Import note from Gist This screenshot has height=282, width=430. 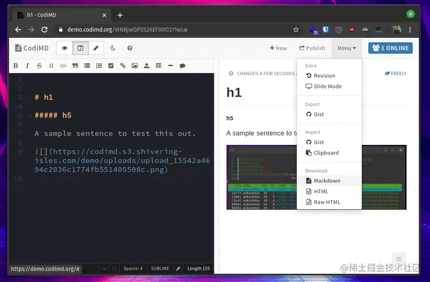(x=329, y=142)
